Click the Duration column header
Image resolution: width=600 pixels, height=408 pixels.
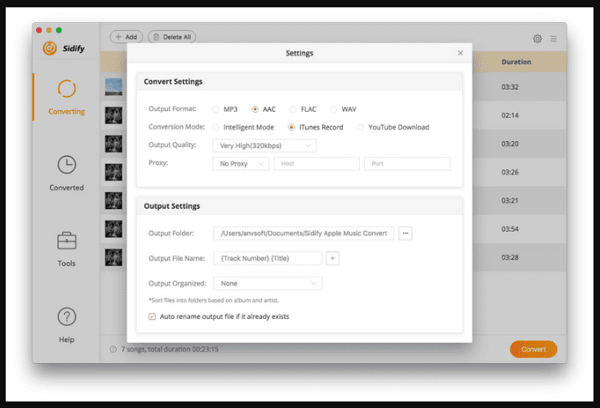click(x=516, y=62)
